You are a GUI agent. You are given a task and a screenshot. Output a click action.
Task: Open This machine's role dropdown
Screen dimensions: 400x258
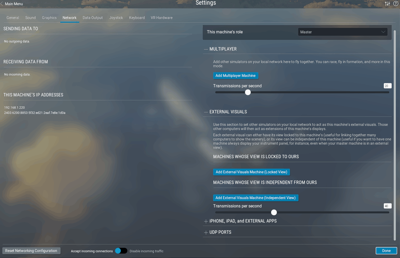click(343, 32)
